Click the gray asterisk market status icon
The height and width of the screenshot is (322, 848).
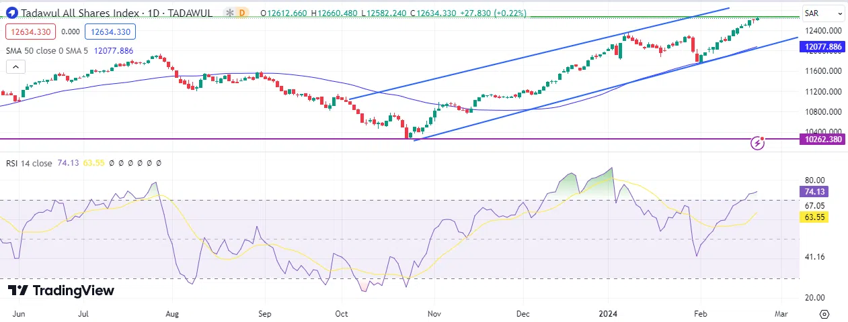[231, 13]
